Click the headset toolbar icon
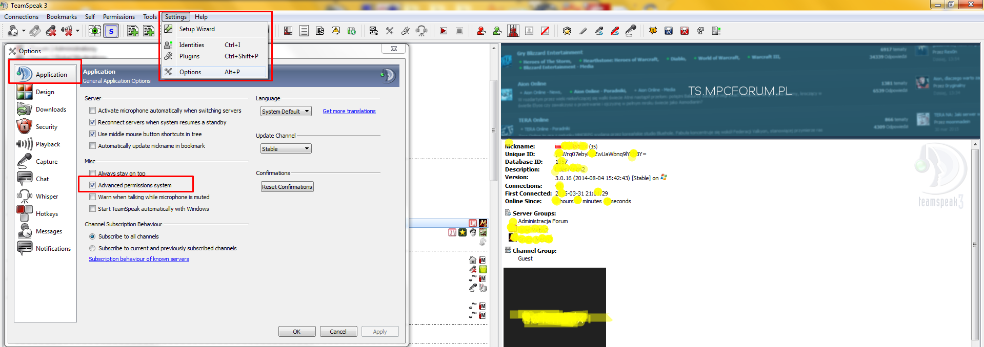984x347 pixels. click(421, 31)
